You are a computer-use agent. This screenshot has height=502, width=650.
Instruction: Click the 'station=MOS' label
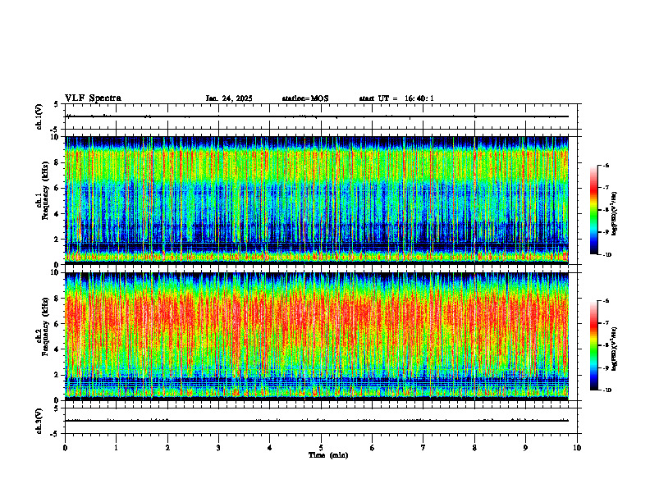pyautogui.click(x=305, y=98)
